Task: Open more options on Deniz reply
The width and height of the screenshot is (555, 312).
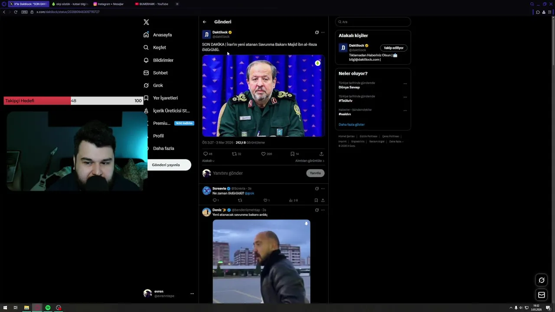Action: pos(323,210)
